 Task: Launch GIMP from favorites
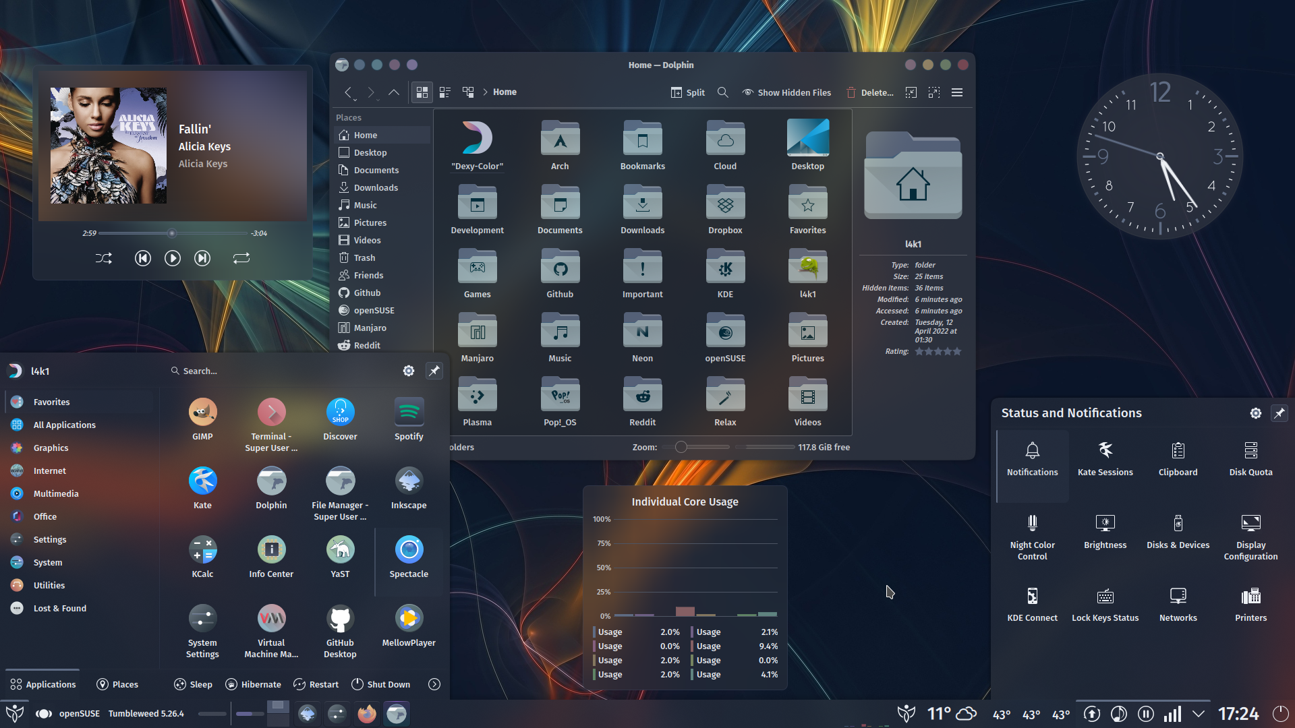pos(202,419)
